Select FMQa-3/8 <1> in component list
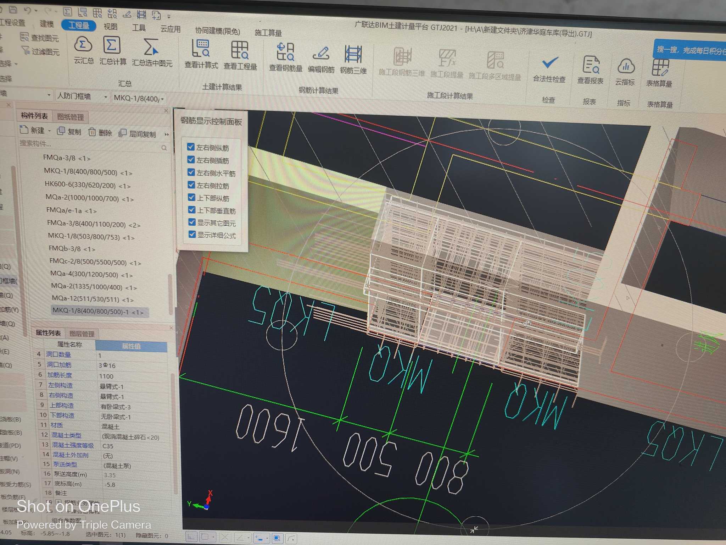The image size is (726, 545). [67, 158]
